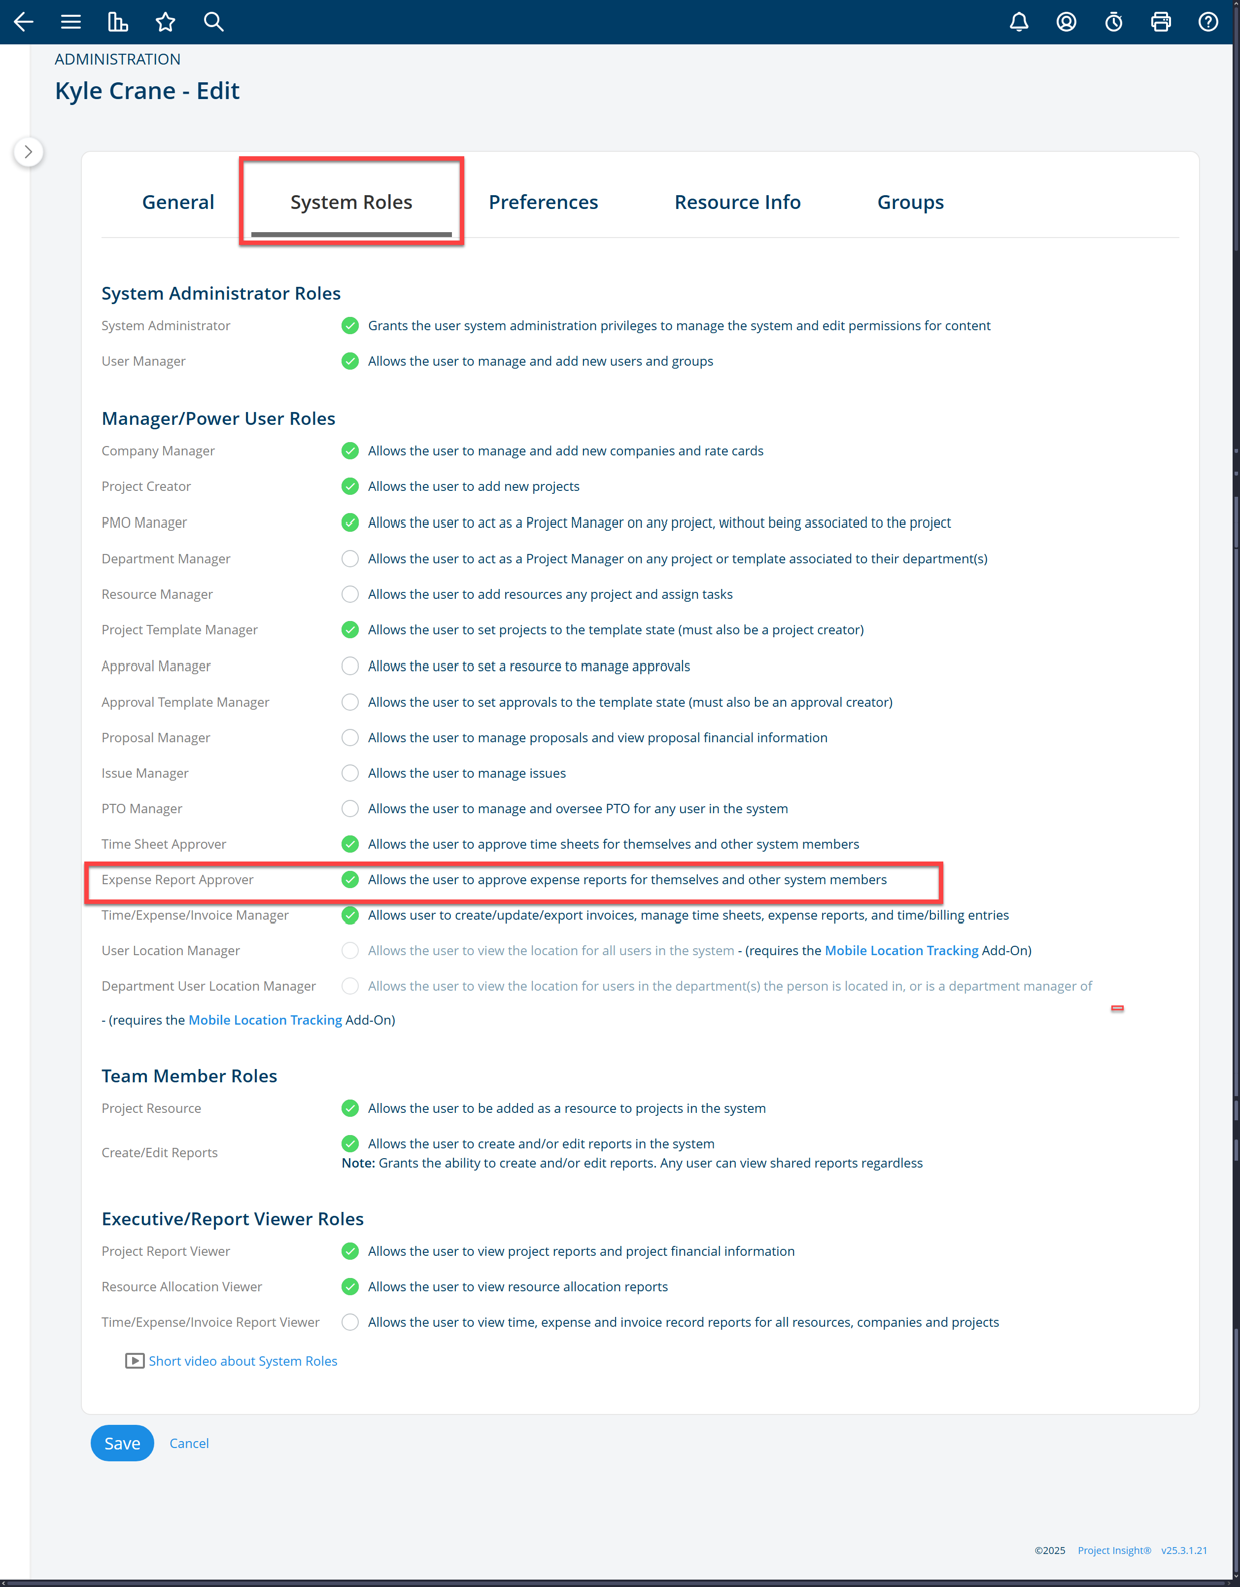Click the Manager/Power User Roles heading
This screenshot has height=1587, width=1240.
click(219, 418)
